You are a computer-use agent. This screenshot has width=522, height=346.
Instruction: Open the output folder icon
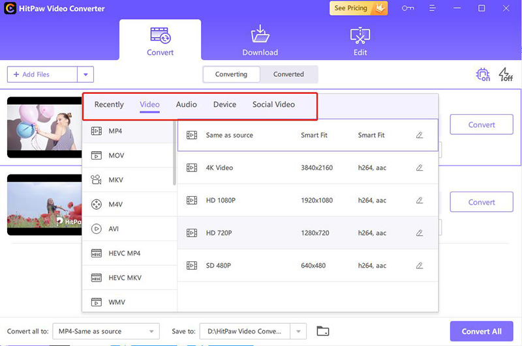(322, 331)
